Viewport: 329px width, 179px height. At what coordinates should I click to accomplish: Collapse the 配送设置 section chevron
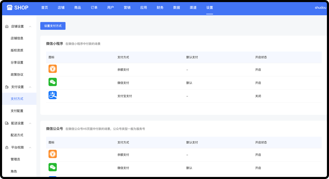(x=30, y=123)
